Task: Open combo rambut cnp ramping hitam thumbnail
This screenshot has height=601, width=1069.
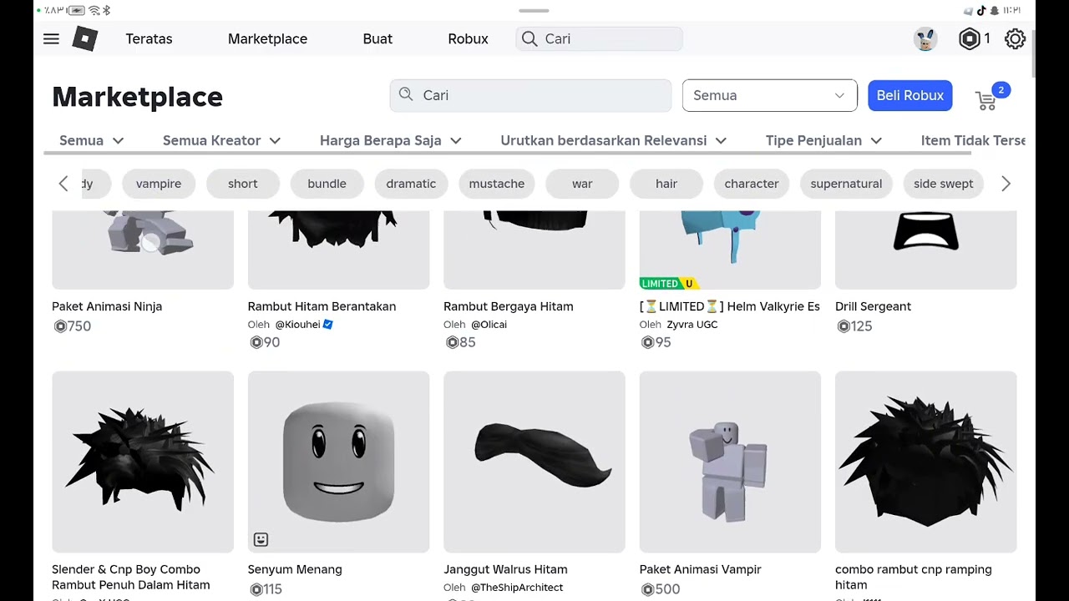Action: [926, 462]
